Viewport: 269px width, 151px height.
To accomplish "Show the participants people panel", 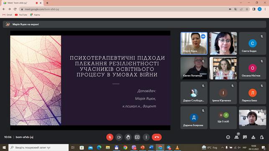I will pyautogui.click(x=236, y=137).
